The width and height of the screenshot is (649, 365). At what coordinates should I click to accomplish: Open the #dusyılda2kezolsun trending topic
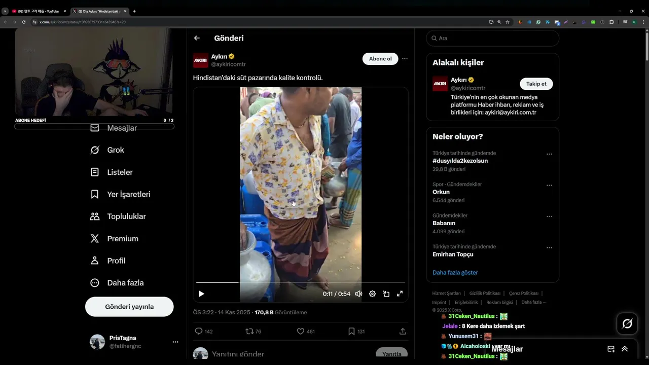[460, 161]
